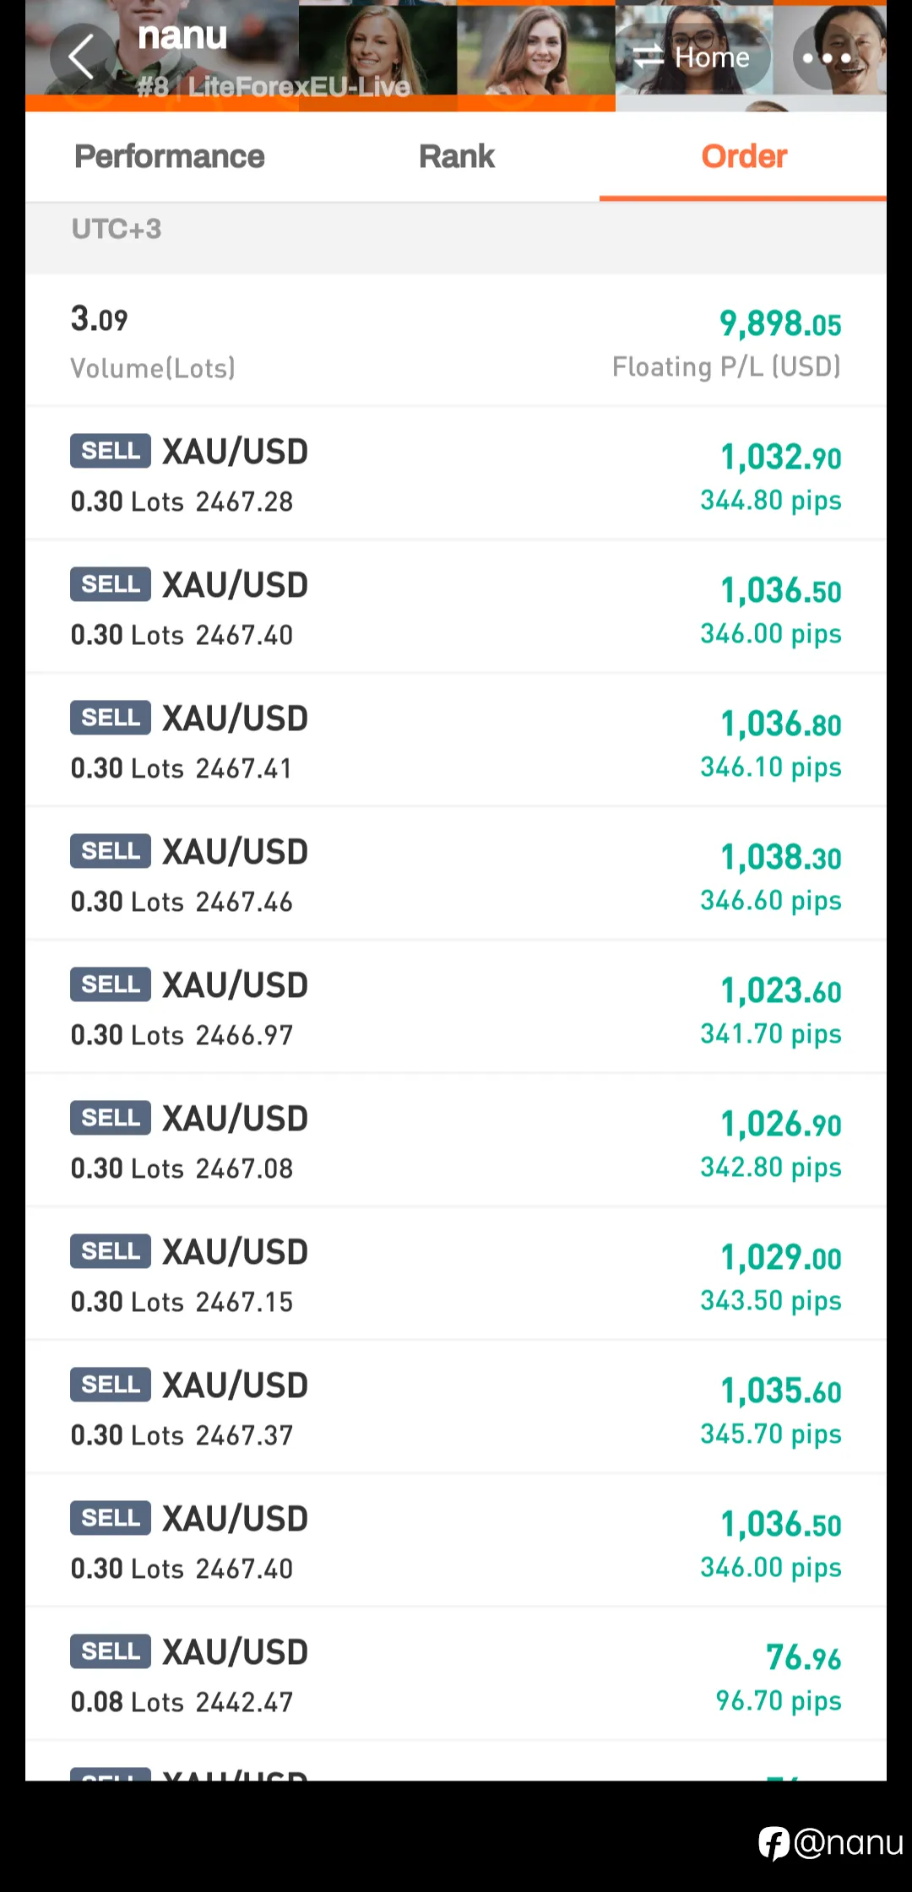This screenshot has width=912, height=1892.
Task: Tap the 3.09 Volume(Lots) summary
Action: click(153, 341)
